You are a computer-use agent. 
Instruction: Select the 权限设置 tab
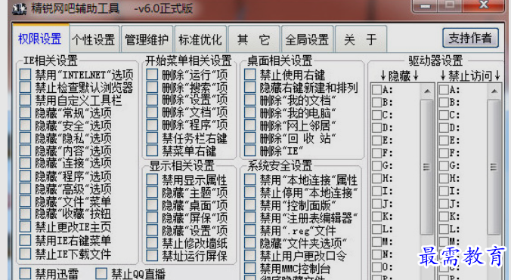click(x=40, y=38)
